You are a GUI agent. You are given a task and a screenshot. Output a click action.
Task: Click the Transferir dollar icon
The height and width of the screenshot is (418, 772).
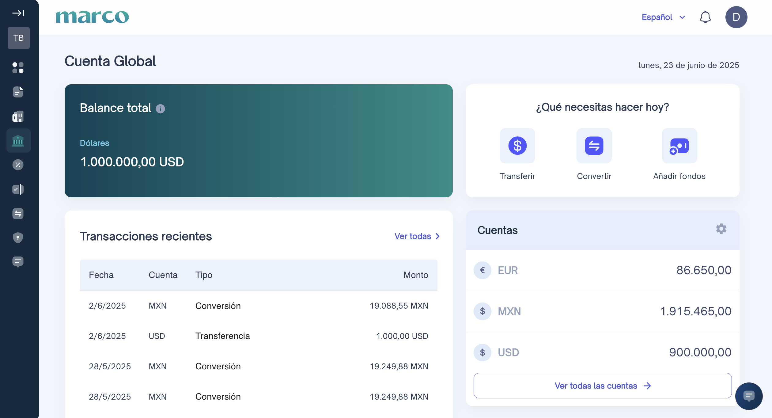pyautogui.click(x=517, y=146)
